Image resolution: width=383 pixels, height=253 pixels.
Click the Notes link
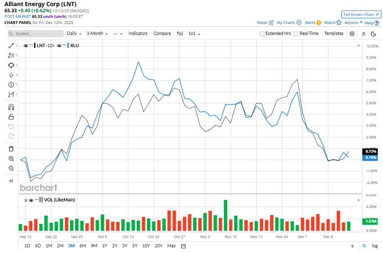pos(262,22)
